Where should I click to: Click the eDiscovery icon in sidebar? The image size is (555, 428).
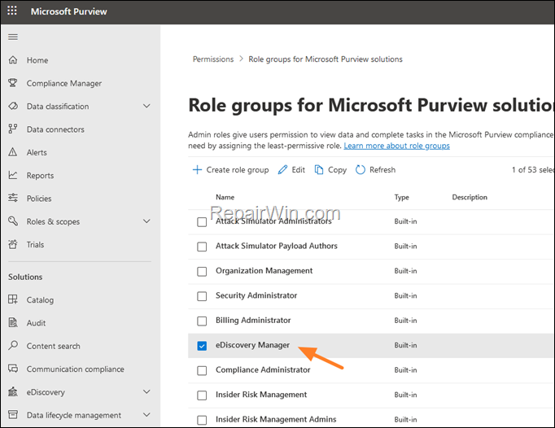13,391
